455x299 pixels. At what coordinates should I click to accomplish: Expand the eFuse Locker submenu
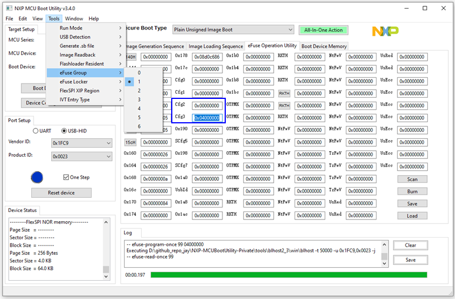coord(86,81)
